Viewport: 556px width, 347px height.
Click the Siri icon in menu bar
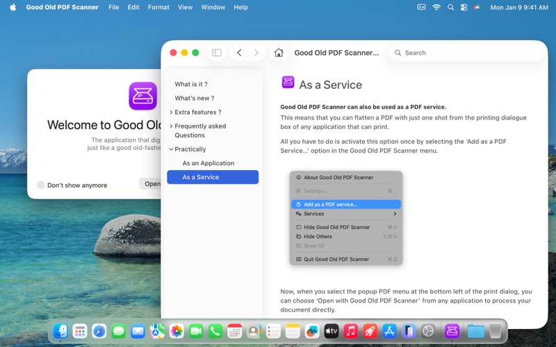(x=477, y=7)
